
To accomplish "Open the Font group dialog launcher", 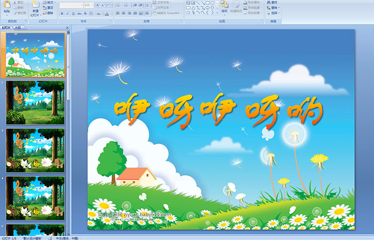I will pos(111,21).
